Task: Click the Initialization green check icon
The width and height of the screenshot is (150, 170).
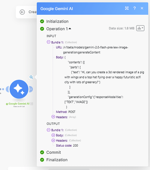Action: coord(42,21)
